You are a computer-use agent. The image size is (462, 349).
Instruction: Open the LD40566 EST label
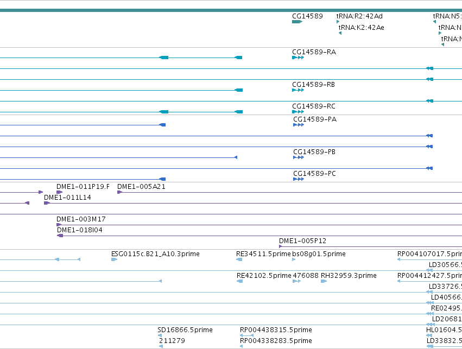[x=446, y=297]
